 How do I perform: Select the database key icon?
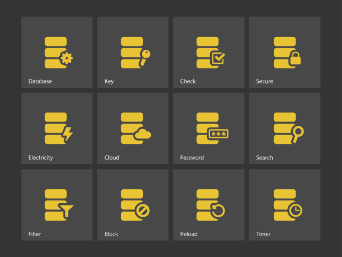(x=135, y=53)
